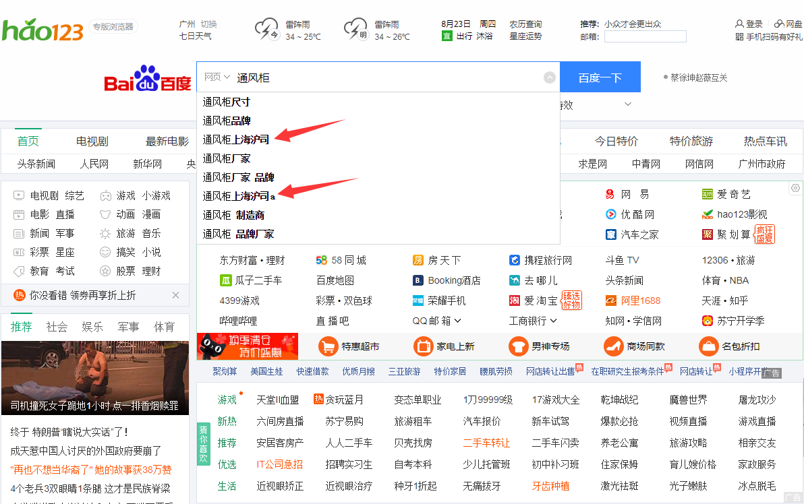The width and height of the screenshot is (804, 504).
Task: Click 百度一下 search button
Action: (x=600, y=77)
